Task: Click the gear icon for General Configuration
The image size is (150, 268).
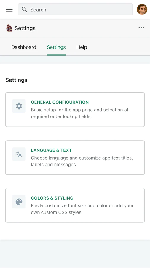Action: click(x=19, y=106)
